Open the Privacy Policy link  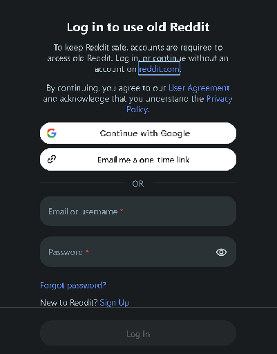coord(179,104)
